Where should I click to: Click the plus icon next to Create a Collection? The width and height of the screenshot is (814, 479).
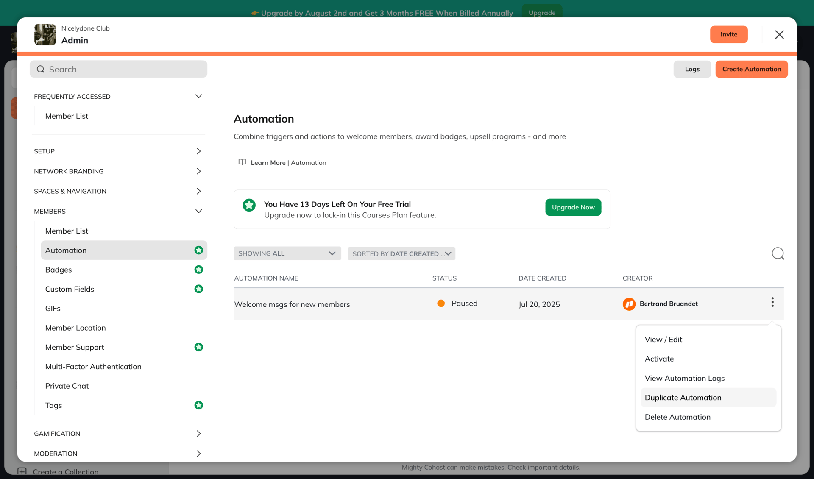click(x=23, y=471)
